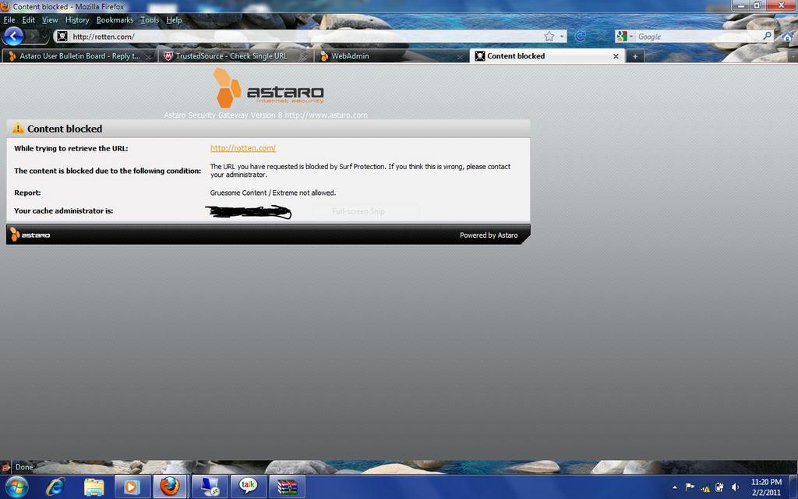Click the grayed Forward arrow button
Viewport: 798px width, 499px height.
point(33,37)
